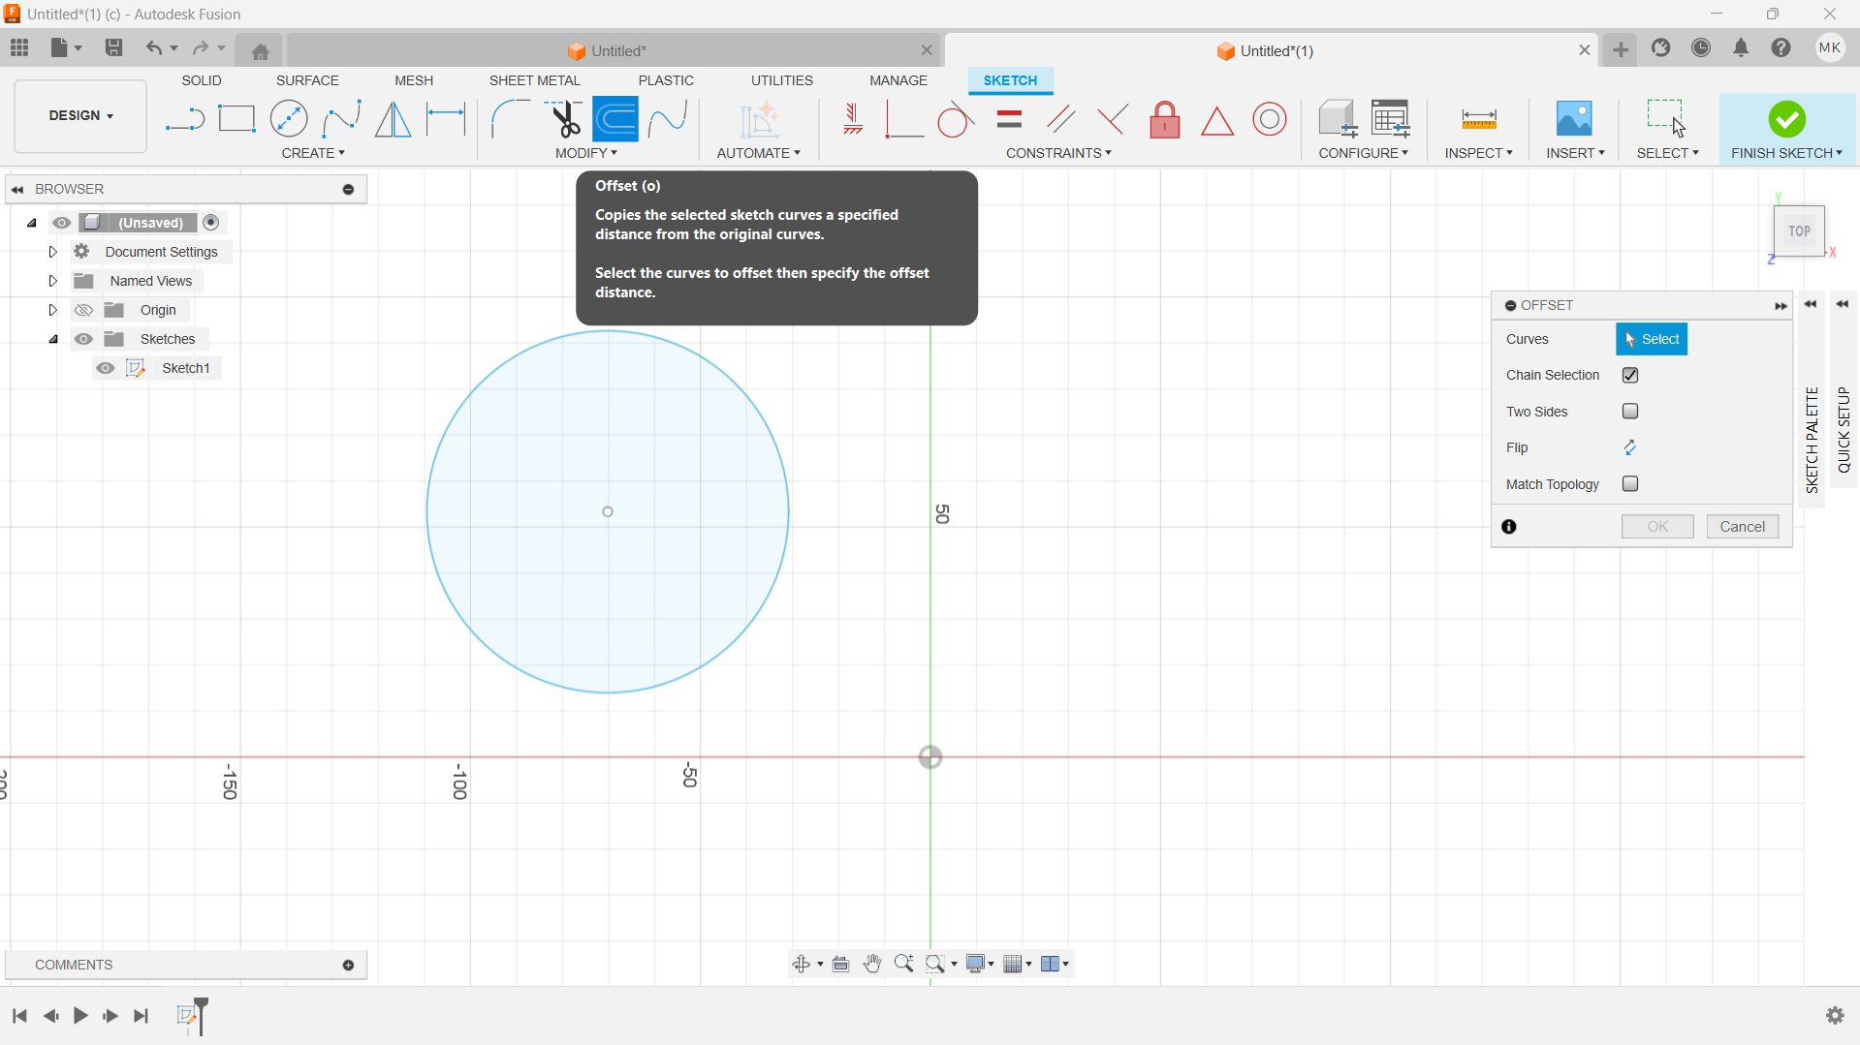Apply the Equal constraint
Screen dimensions: 1860x1045
(1009, 119)
